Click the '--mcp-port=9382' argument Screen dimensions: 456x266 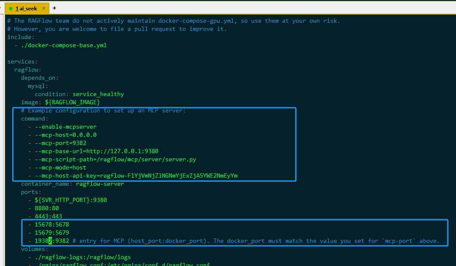[x=61, y=143]
